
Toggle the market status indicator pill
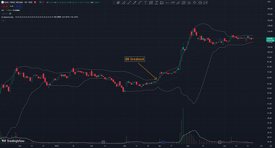tap(42, 2)
